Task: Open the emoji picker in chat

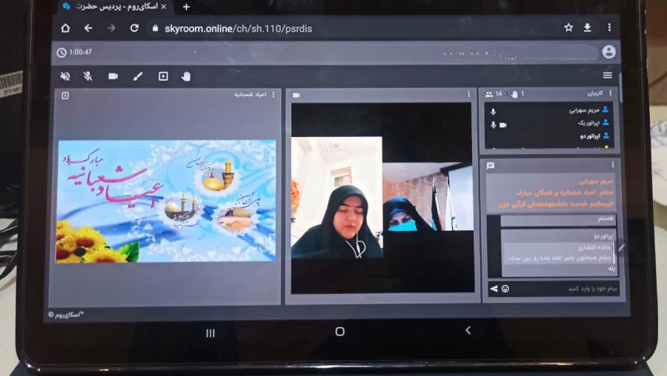Action: (x=505, y=288)
